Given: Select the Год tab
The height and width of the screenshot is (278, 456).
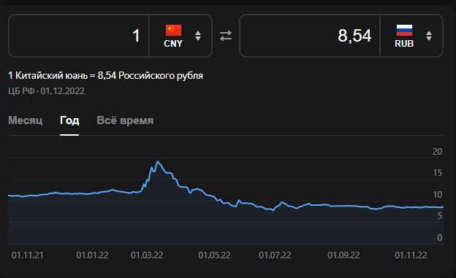Looking at the screenshot, I should point(69,120).
